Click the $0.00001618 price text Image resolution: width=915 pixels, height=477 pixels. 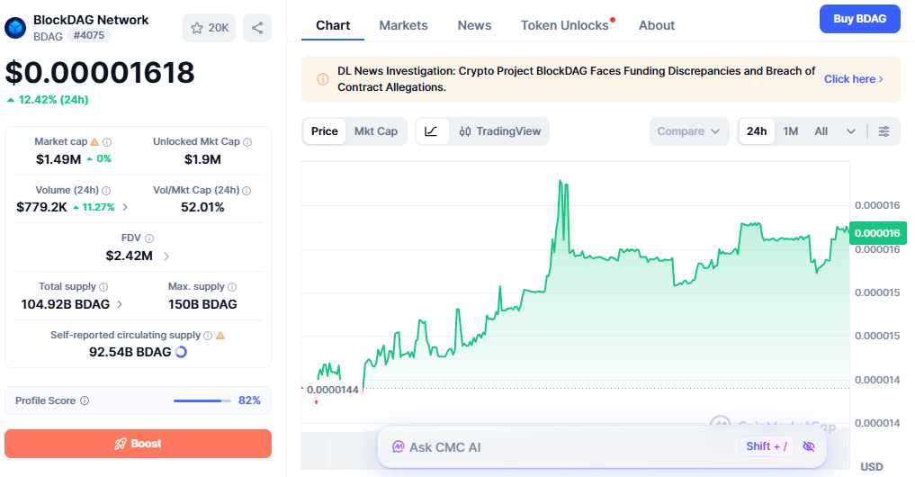tap(100, 72)
